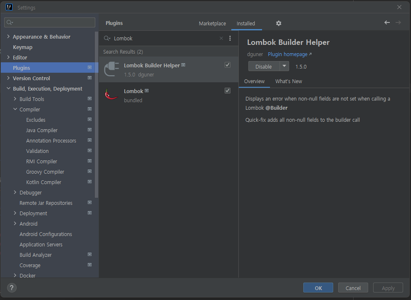
Task: Click the small icon next to Lombok name
Action: (x=147, y=91)
